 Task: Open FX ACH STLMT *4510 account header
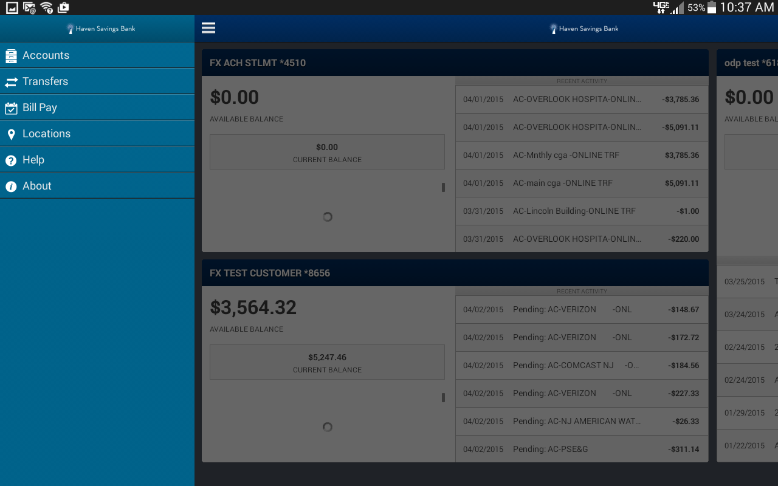tap(455, 63)
